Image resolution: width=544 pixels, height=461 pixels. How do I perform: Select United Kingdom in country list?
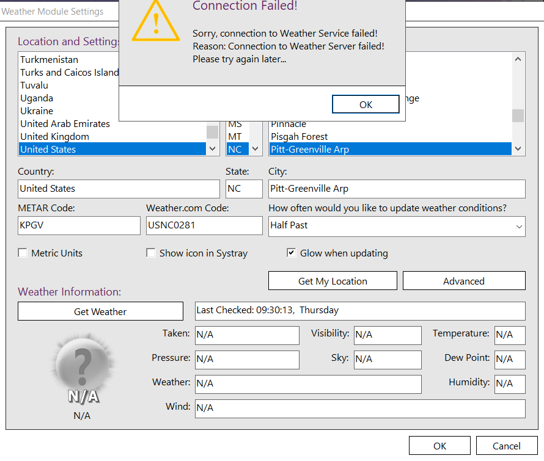pos(55,136)
